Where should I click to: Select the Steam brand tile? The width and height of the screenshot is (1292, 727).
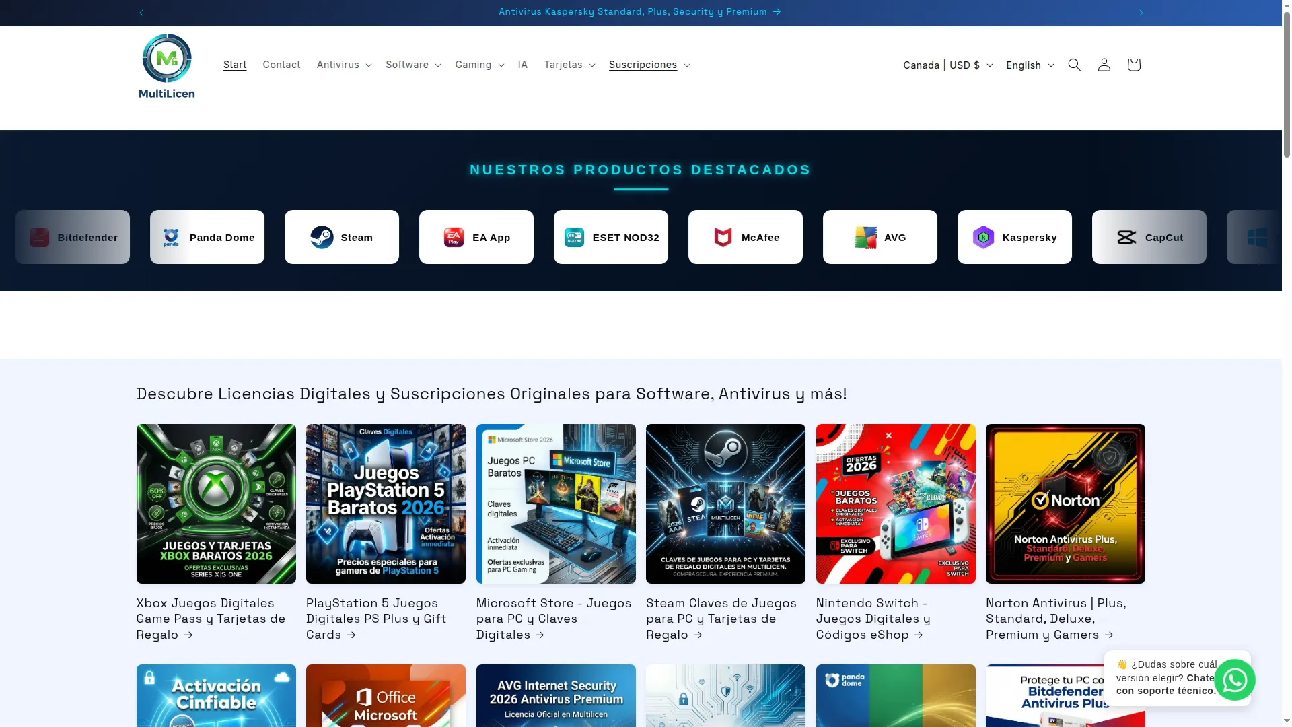[342, 237]
